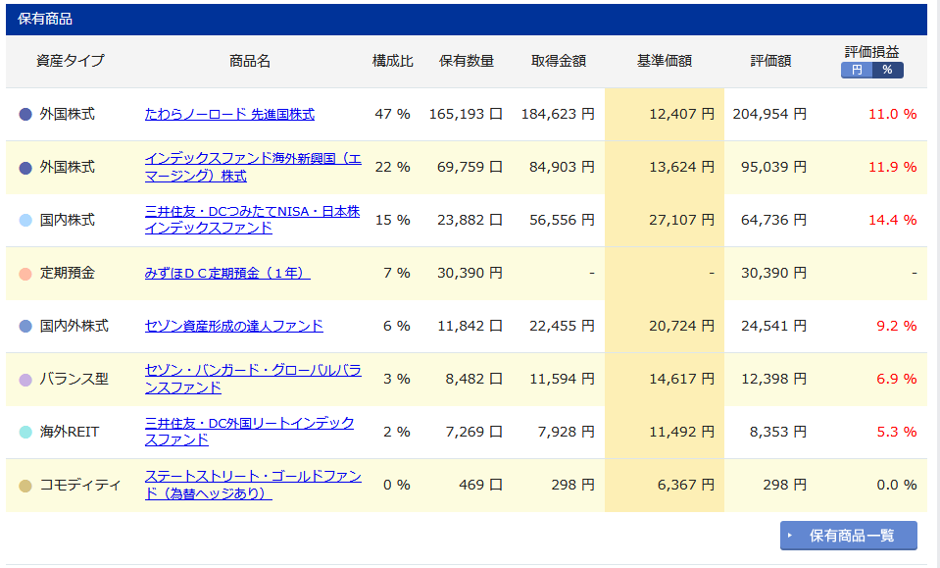Screen dimensions: 940x568
Task: Click the 23,882 口 quantity
Action: [470, 220]
